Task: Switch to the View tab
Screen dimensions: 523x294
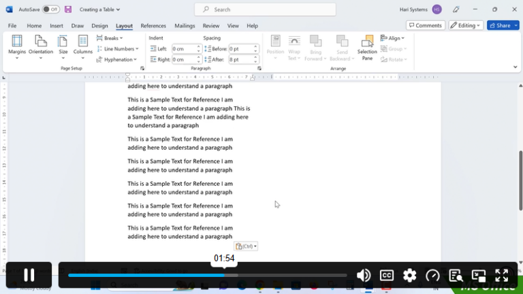Action: tap(233, 26)
